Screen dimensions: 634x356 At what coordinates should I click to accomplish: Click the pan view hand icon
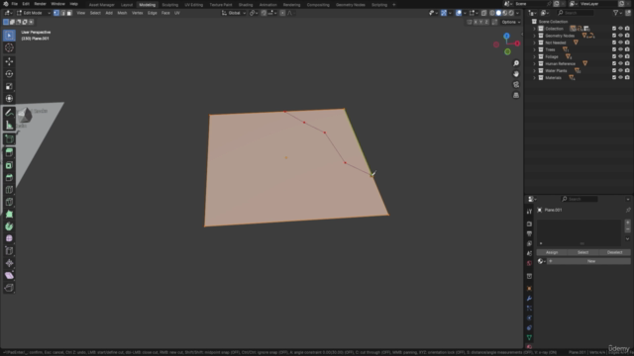pos(516,74)
